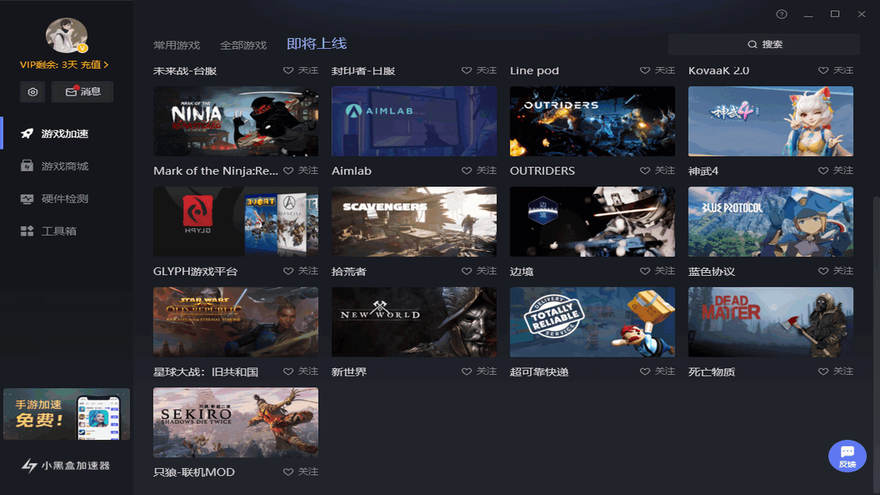Follow 蓝色协议 using its heart icon
Image resolution: width=880 pixels, height=495 pixels.
pyautogui.click(x=824, y=271)
